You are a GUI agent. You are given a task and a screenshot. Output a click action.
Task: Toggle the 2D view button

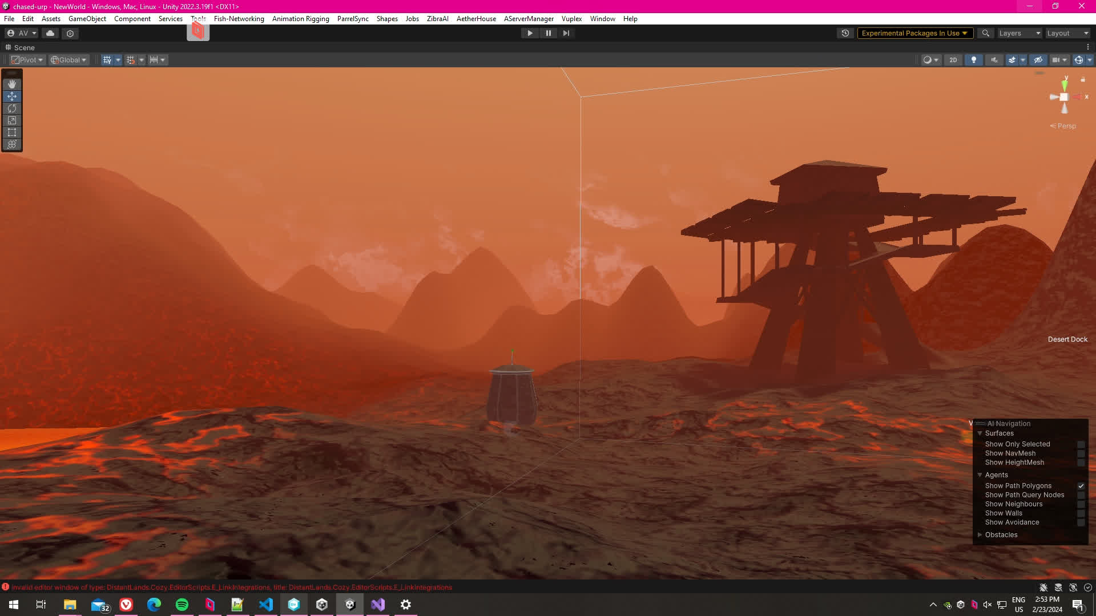coord(953,60)
